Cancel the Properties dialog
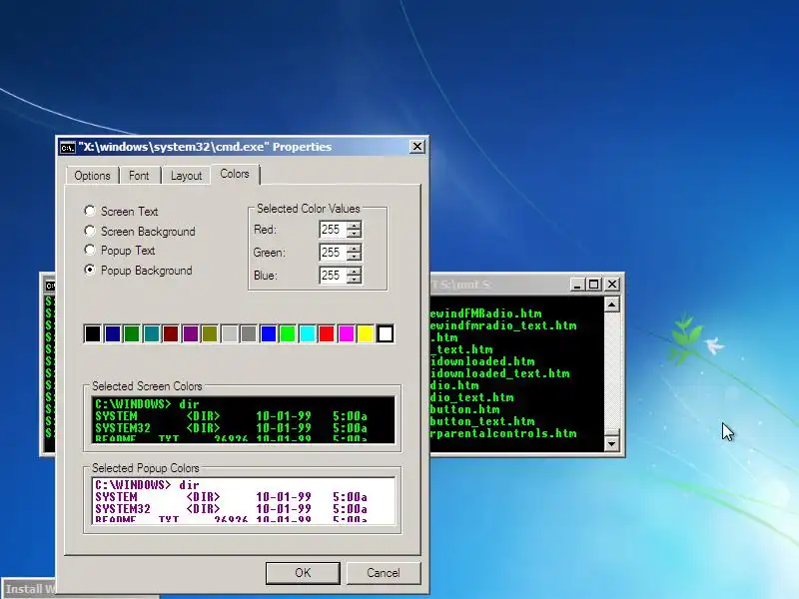This screenshot has width=799, height=599. pyautogui.click(x=384, y=573)
